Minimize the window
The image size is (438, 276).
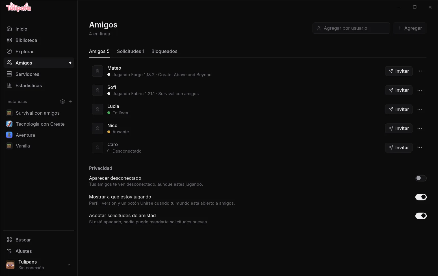click(x=399, y=7)
